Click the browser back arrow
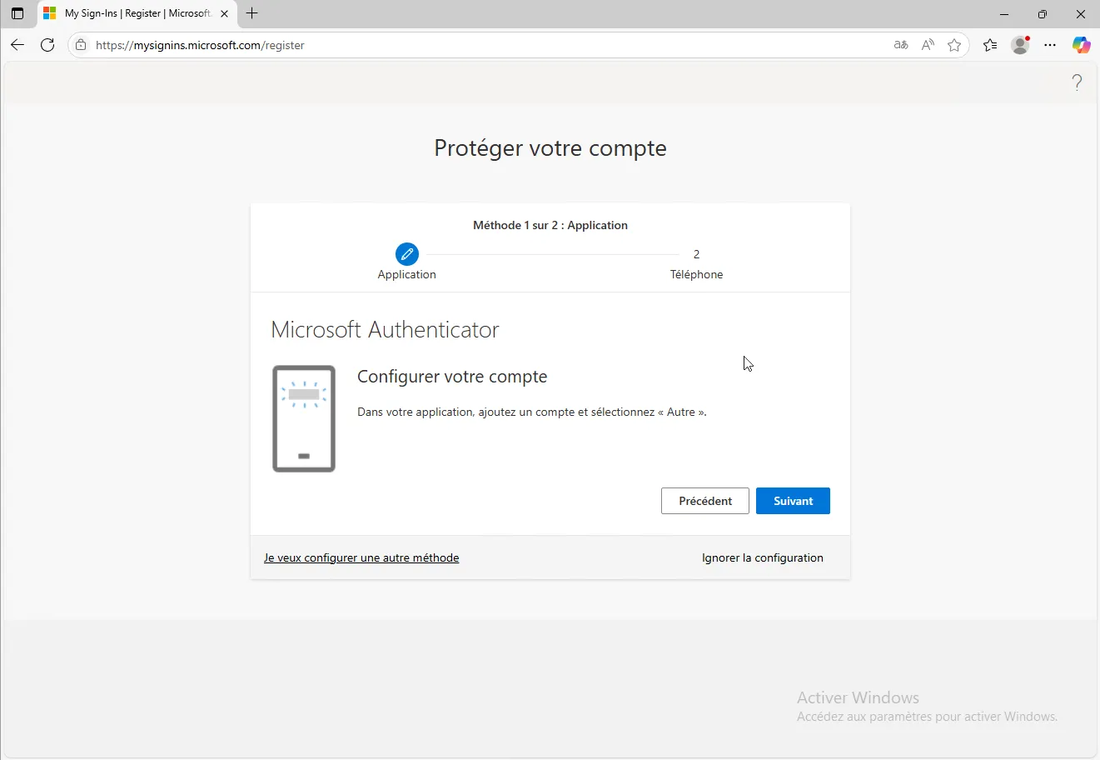 [17, 45]
